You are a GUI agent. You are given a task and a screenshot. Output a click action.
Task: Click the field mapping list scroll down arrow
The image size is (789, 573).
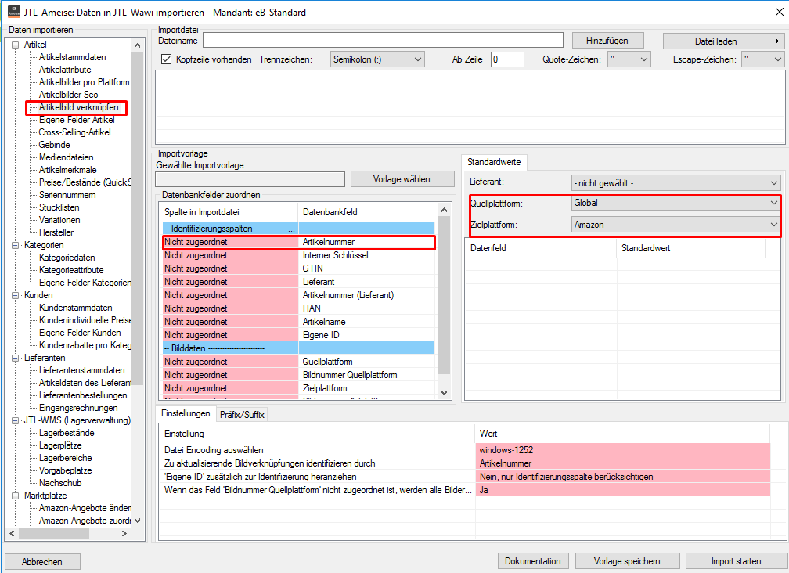pos(444,393)
